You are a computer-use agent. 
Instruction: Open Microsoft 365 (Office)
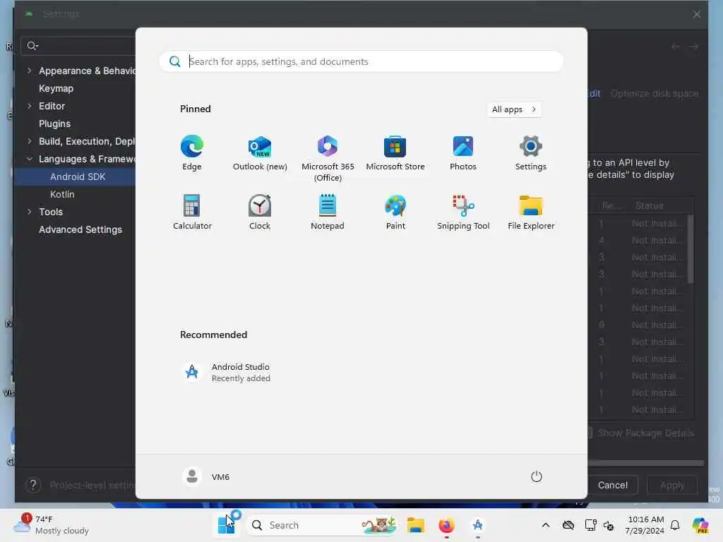[x=328, y=158]
